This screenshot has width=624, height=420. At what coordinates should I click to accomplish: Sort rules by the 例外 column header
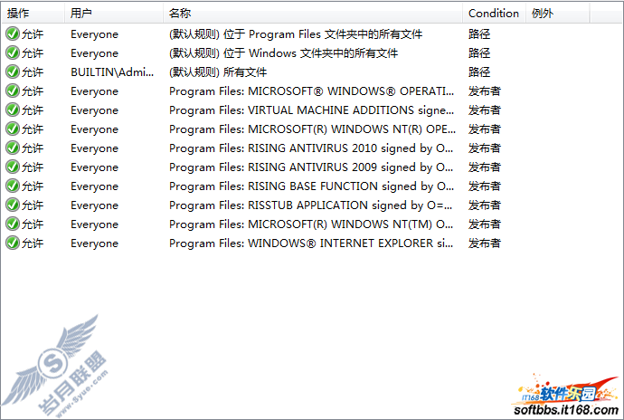click(x=558, y=14)
